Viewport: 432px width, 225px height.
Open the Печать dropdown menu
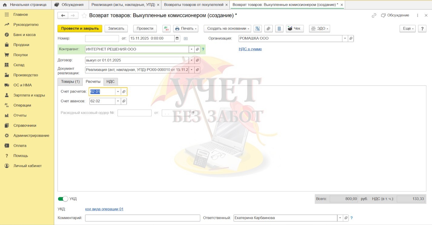tap(186, 29)
